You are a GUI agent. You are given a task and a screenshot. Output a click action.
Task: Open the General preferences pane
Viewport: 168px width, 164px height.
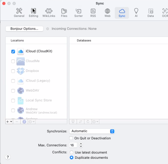coord(19,13)
